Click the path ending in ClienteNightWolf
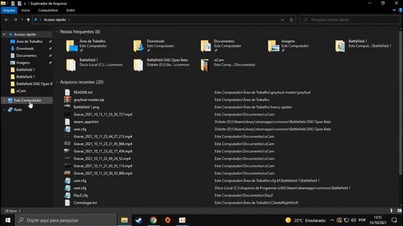The width and height of the screenshot is (403, 226). [256, 203]
